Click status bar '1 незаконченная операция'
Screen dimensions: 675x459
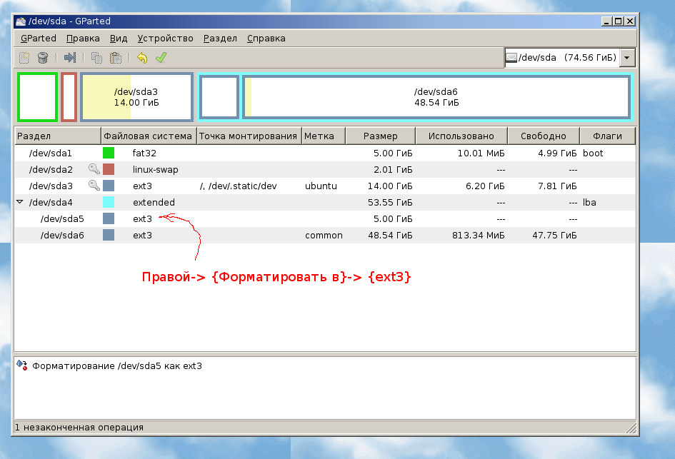coord(79,427)
